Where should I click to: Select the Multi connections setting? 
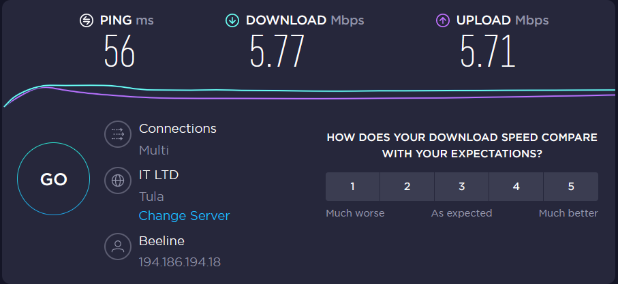click(x=154, y=151)
